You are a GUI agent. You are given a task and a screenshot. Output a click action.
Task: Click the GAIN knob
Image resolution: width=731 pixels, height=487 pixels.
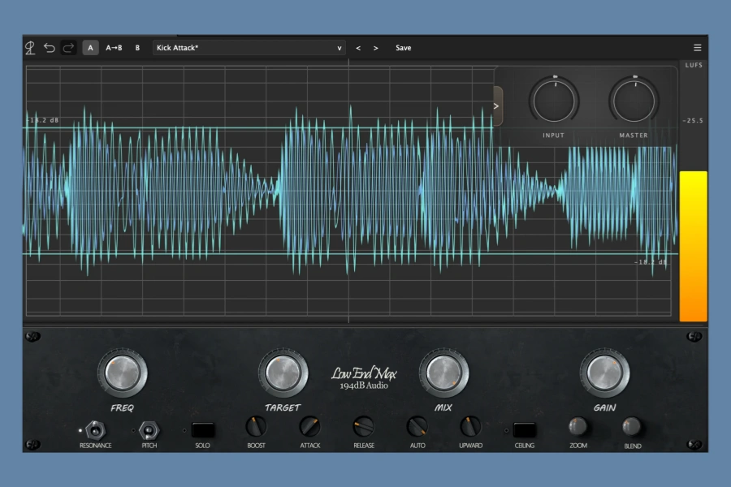[604, 373]
